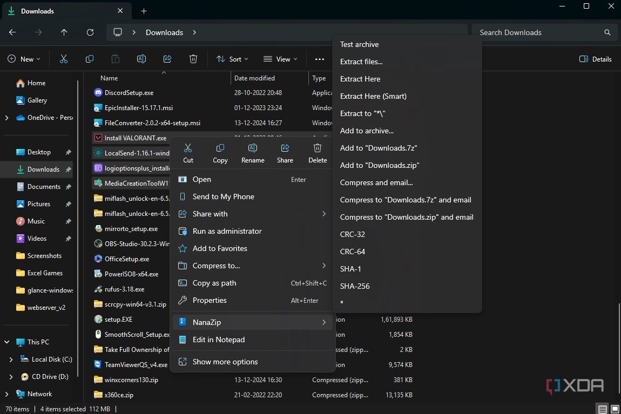
Task: Click the Copy icon in the context menu
Action: pos(220,148)
